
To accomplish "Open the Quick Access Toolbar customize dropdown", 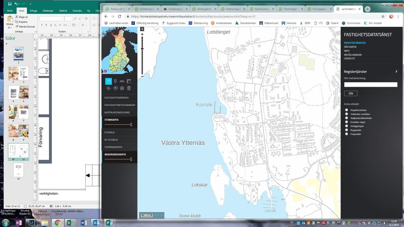I will [30, 4].
